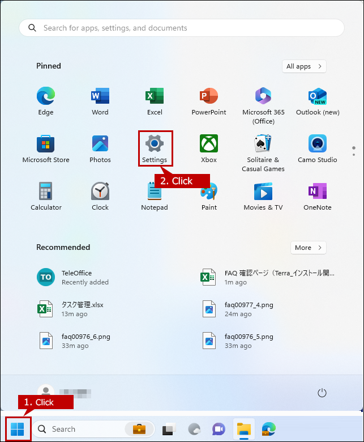
Task: Go to next pinned apps page dot
Action: click(x=354, y=155)
